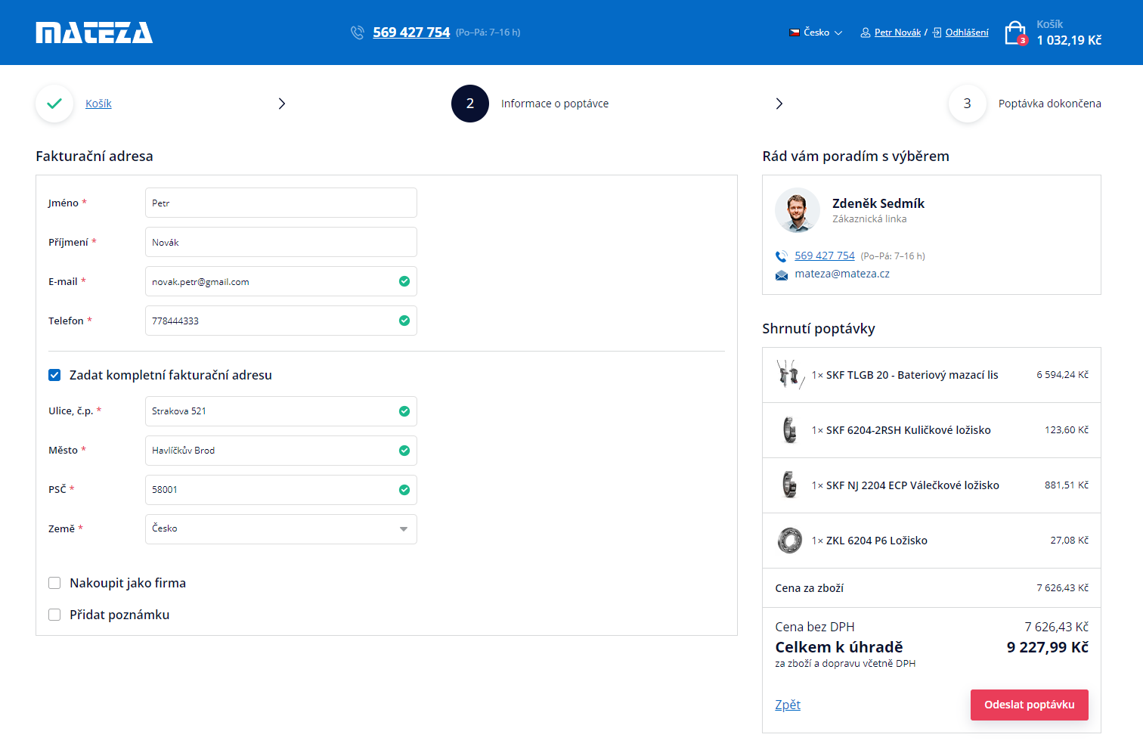This screenshot has width=1143, height=753.
Task: Click the chevron after Košík step
Action: click(x=282, y=104)
